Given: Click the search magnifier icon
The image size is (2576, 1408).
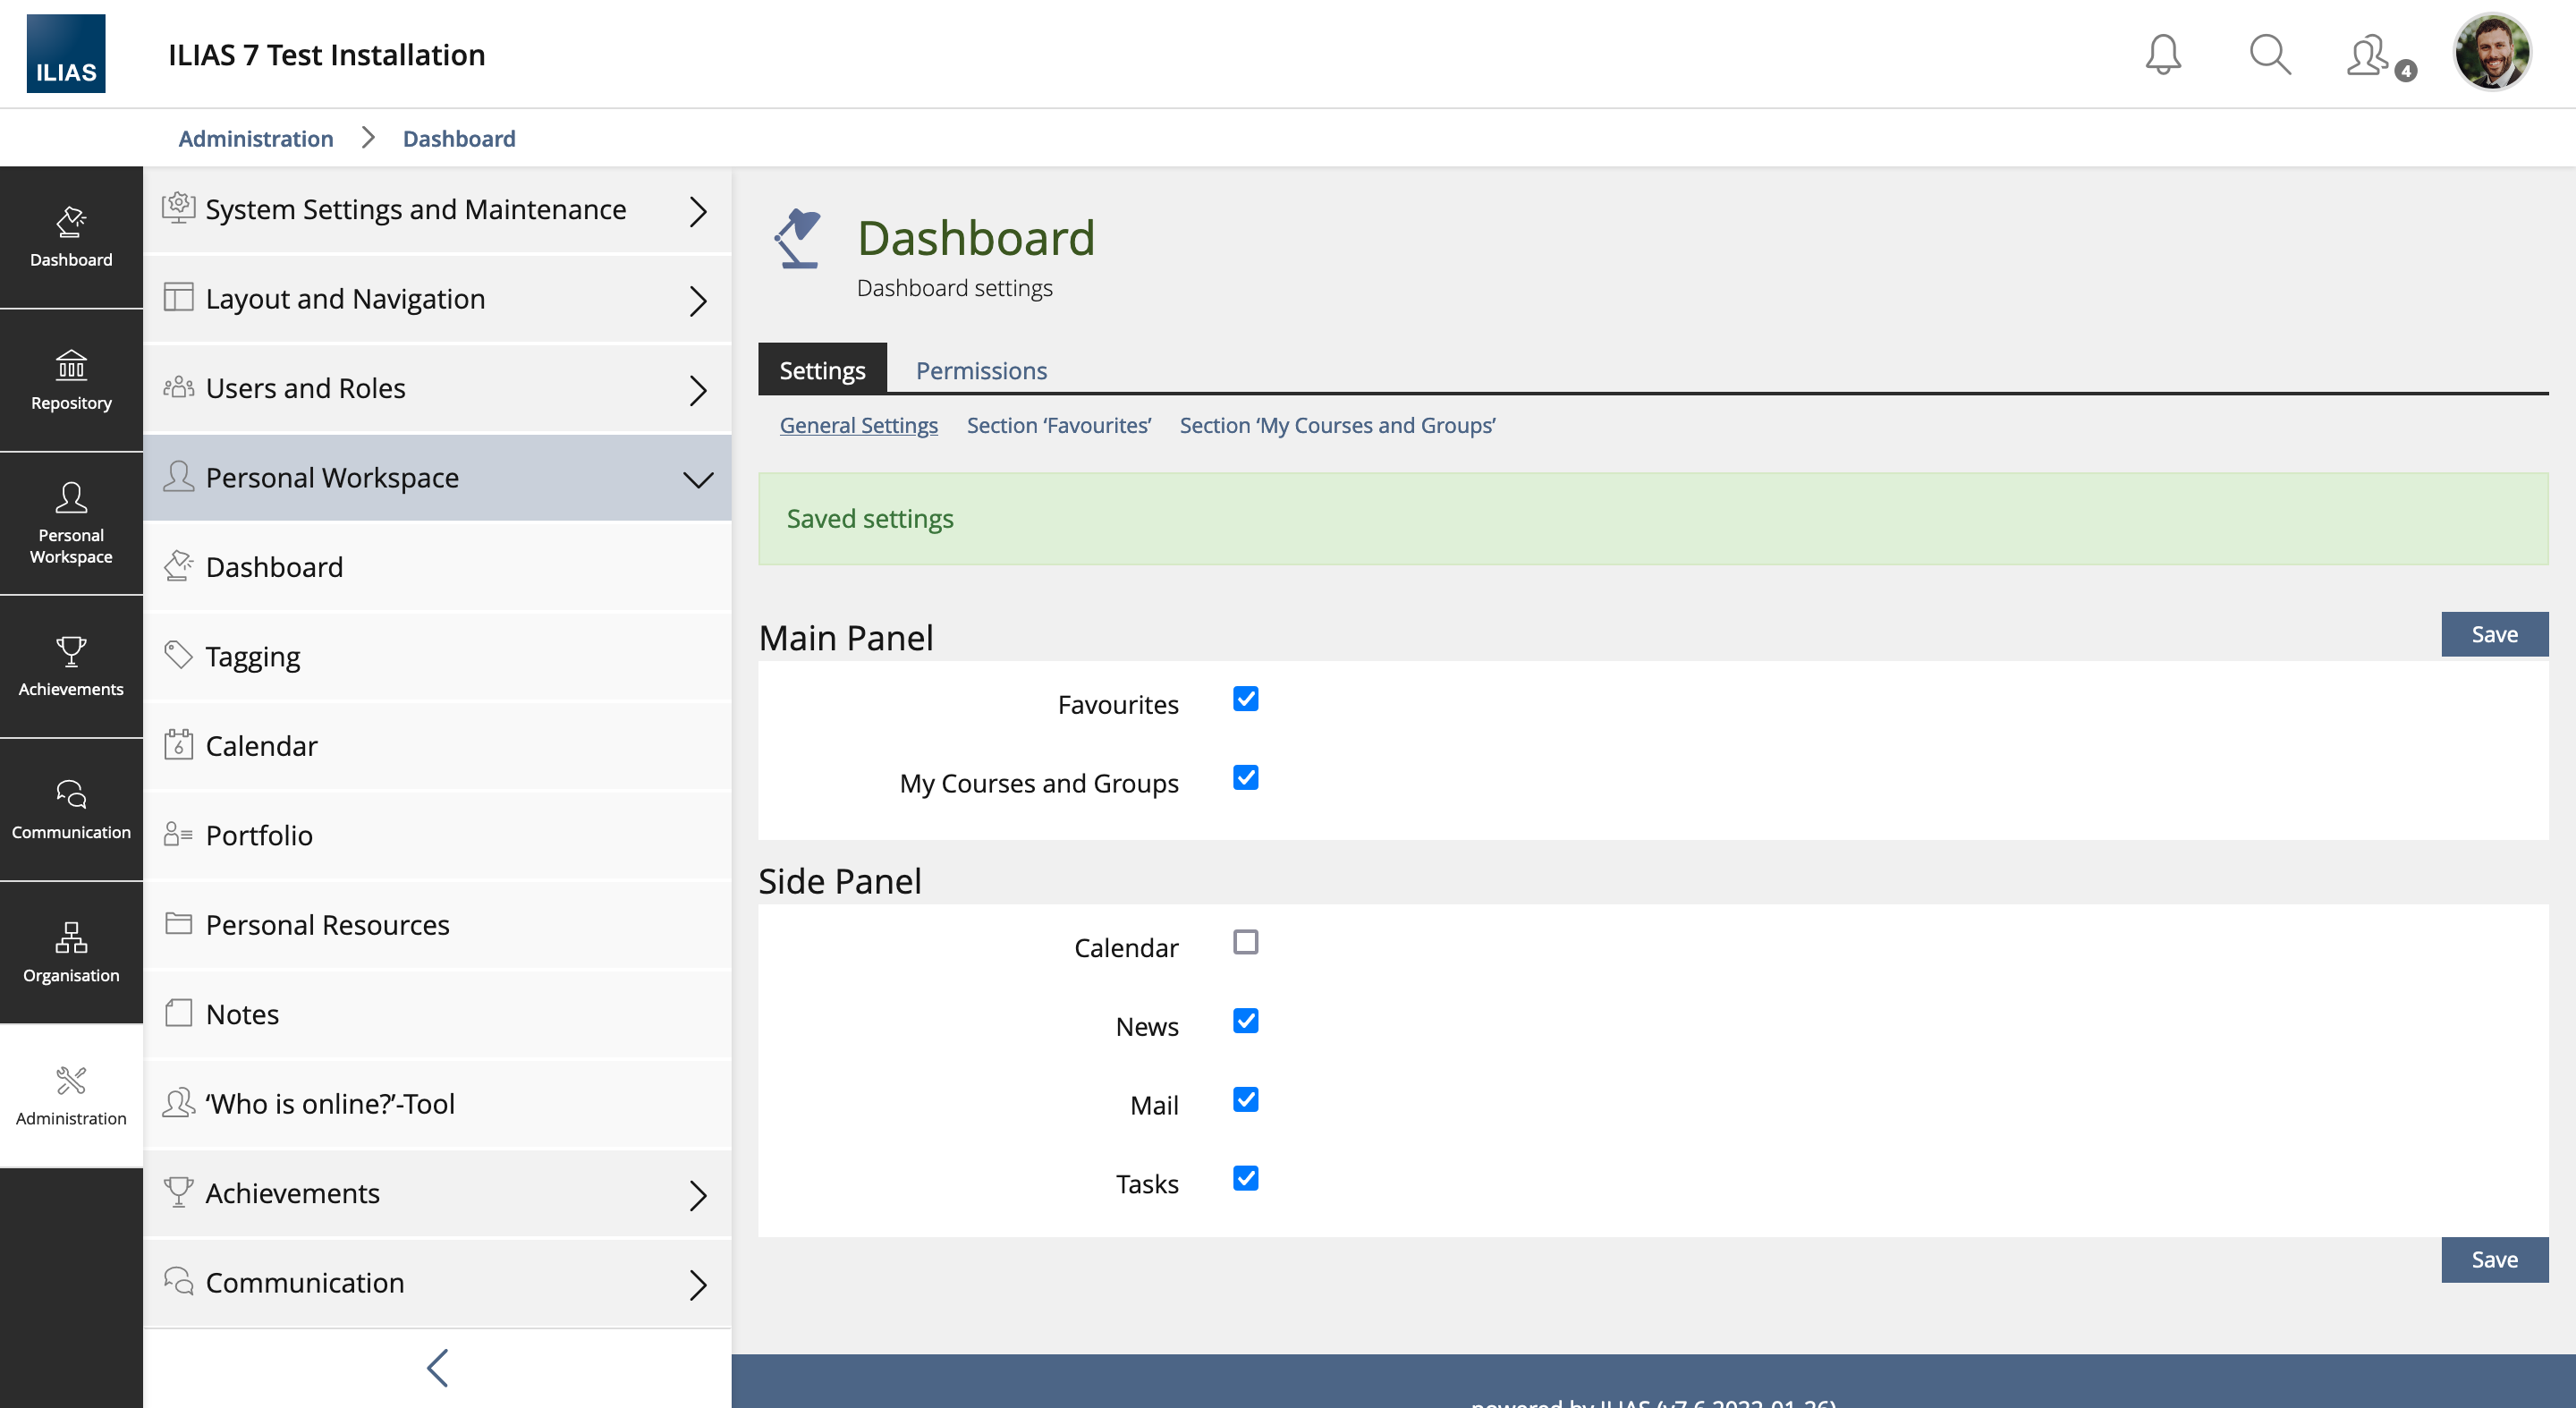Looking at the screenshot, I should pos(2269,54).
